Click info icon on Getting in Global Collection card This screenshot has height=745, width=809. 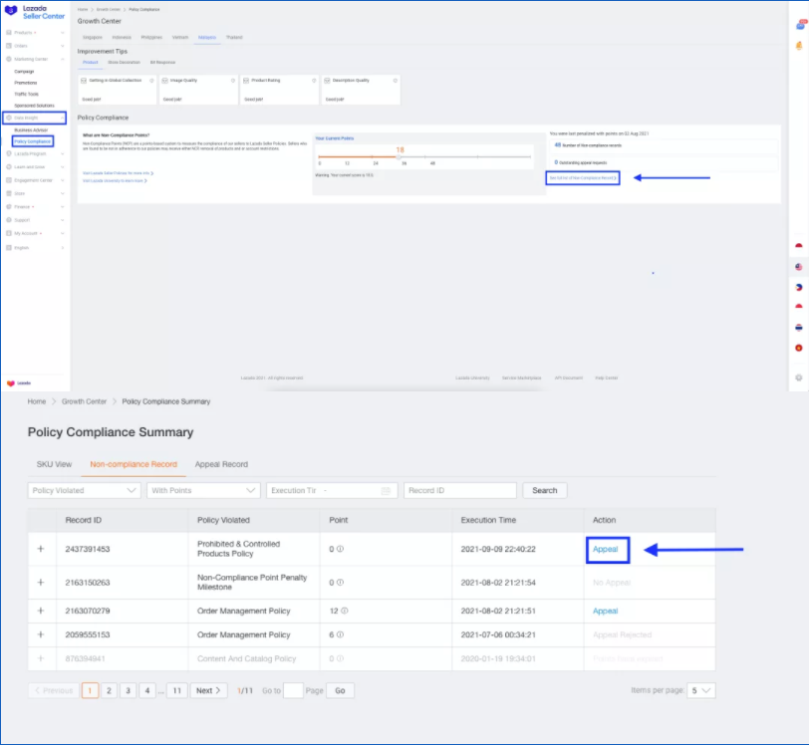tap(151, 81)
